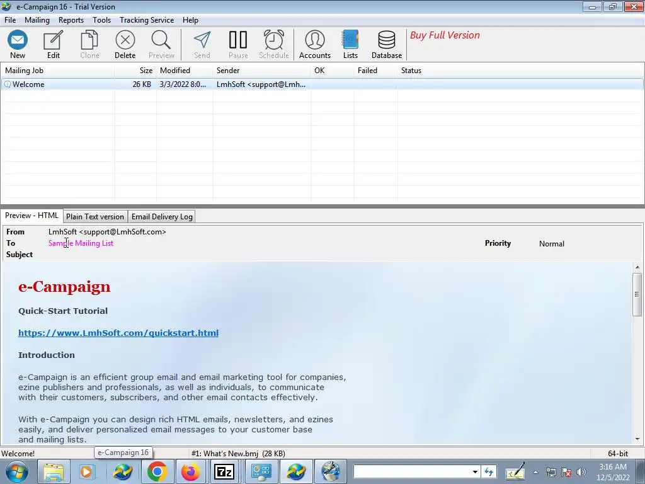The height and width of the screenshot is (484, 645).
Task: Sort by Mailing Job column header
Action: (57, 71)
